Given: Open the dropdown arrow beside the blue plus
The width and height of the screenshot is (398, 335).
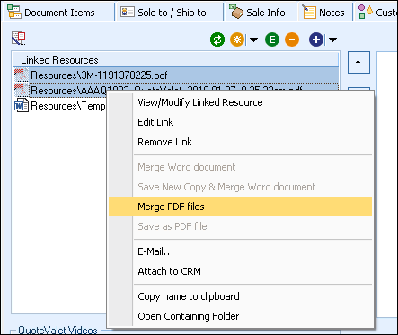Looking at the screenshot, I should (x=332, y=40).
